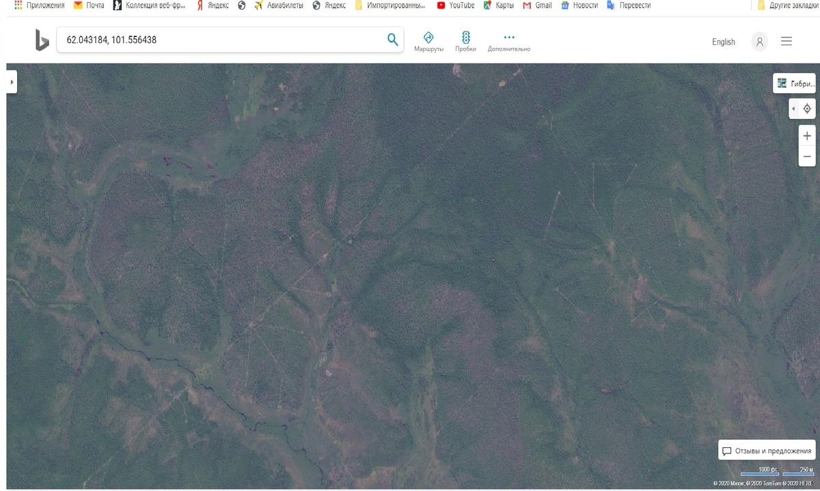Click Отзывы и предложения feedback button

(767, 451)
